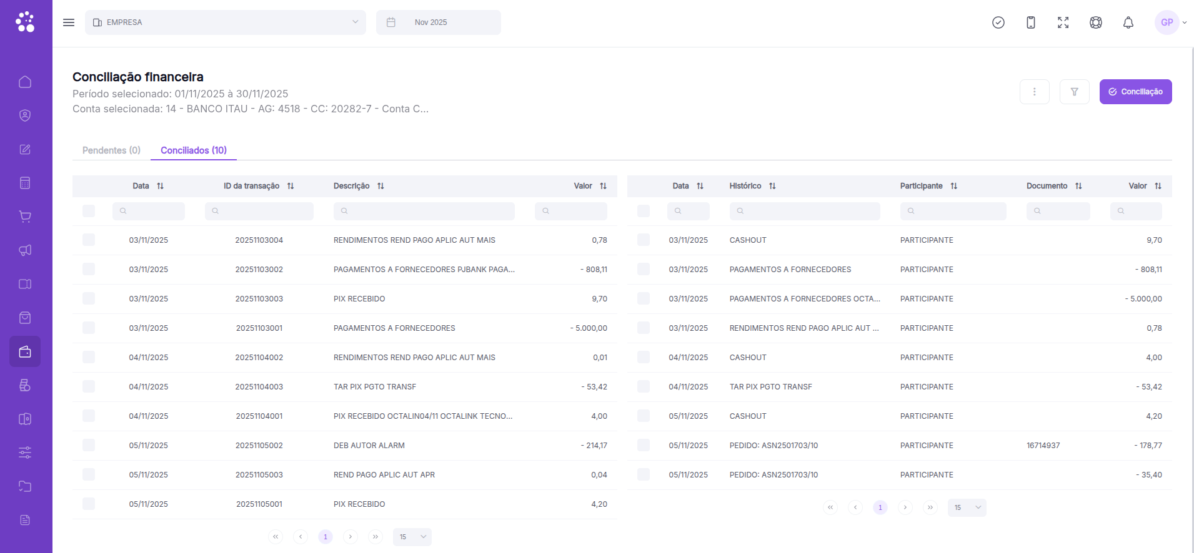Open the ledger book icon in sidebar
Image resolution: width=1194 pixels, height=553 pixels.
[x=25, y=419]
